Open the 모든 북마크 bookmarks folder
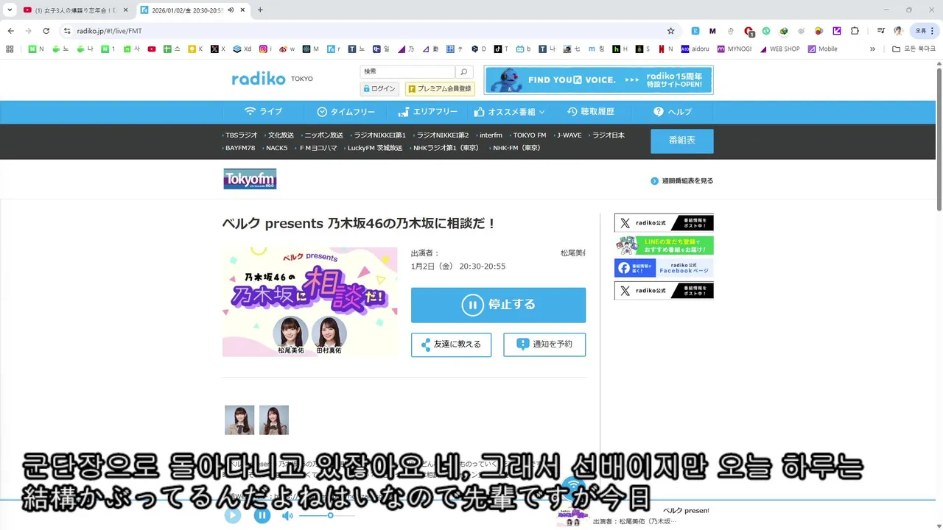Image resolution: width=943 pixels, height=530 pixels. 914,49
